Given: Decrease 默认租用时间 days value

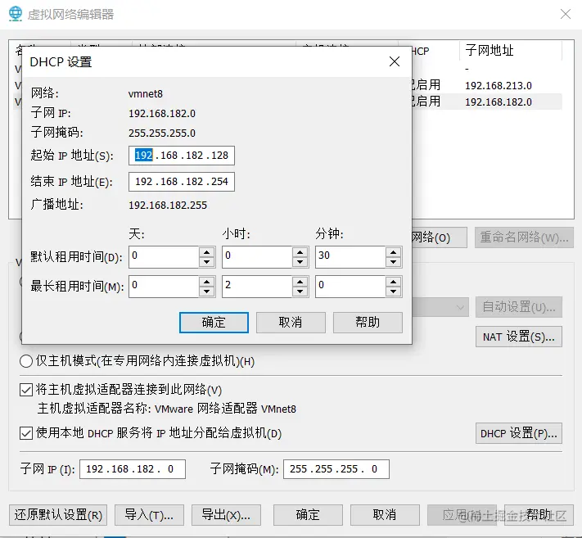Looking at the screenshot, I should [x=207, y=262].
